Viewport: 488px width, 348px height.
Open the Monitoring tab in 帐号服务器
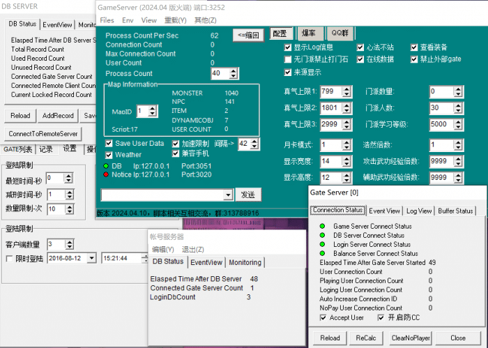(x=245, y=262)
